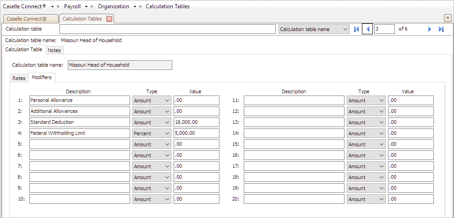Image resolution: width=454 pixels, height=218 pixels.
Task: Click the Personal Allowance description field
Action: pos(80,101)
